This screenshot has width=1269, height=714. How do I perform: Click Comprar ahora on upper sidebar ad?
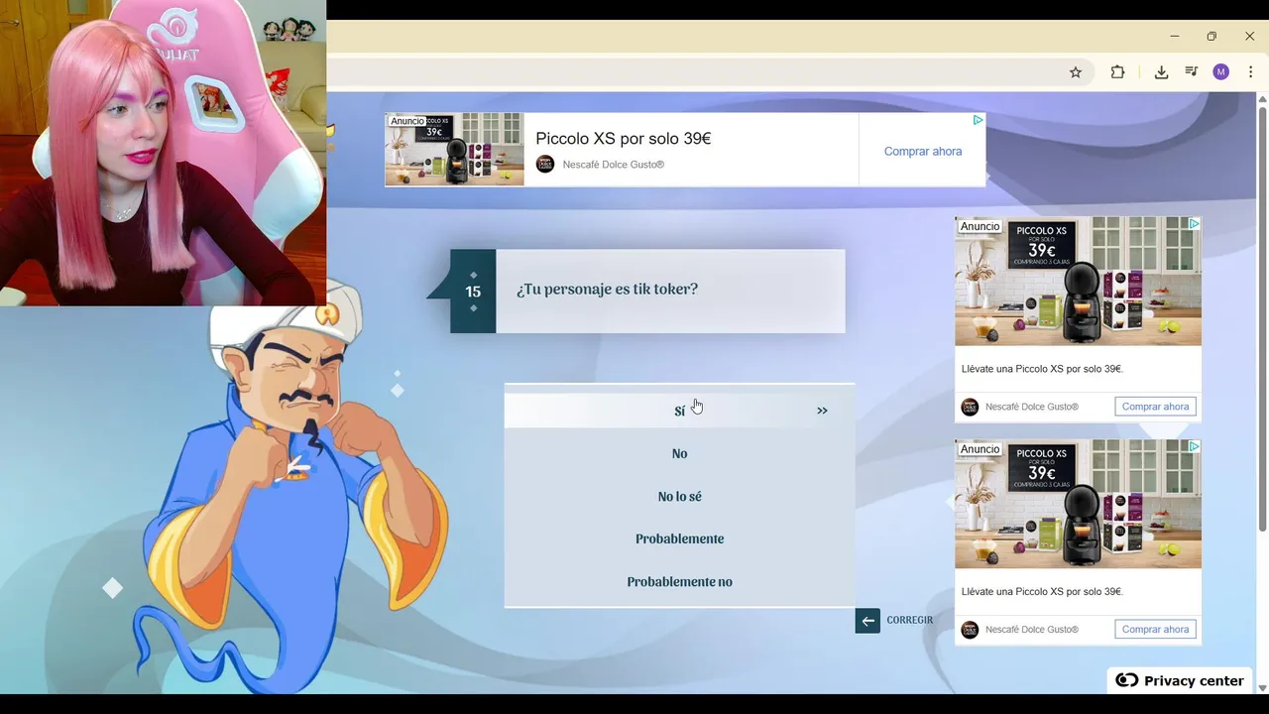1155,407
